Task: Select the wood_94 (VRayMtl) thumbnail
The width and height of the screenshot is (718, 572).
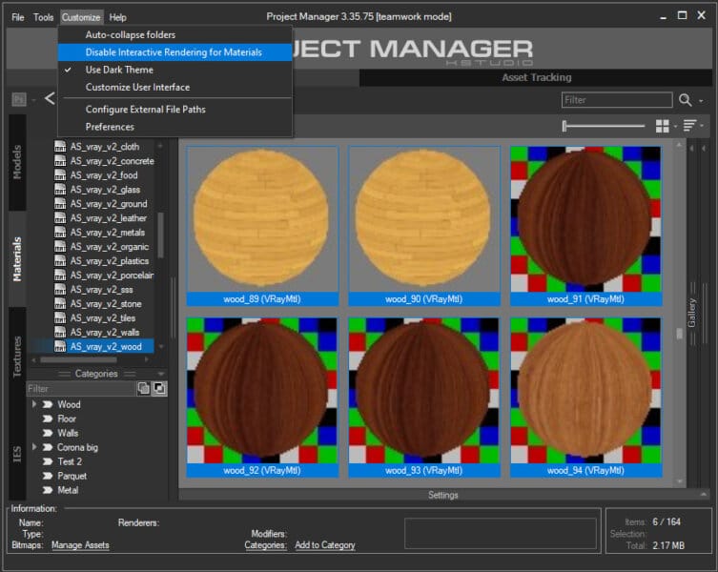Action: 585,397
